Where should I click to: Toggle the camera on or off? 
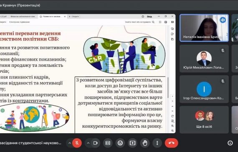pos(96,143)
